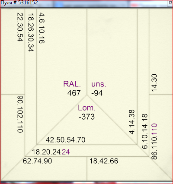Select the Lom. player name
173x184 pixels.
86,108
